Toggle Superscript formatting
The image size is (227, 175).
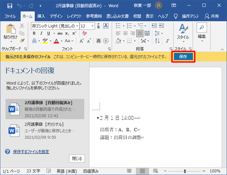click(x=74, y=33)
